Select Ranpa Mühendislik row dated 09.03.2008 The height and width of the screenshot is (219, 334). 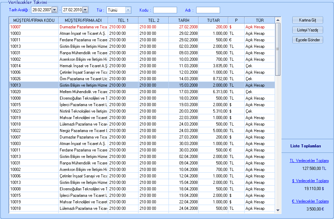[142, 53]
